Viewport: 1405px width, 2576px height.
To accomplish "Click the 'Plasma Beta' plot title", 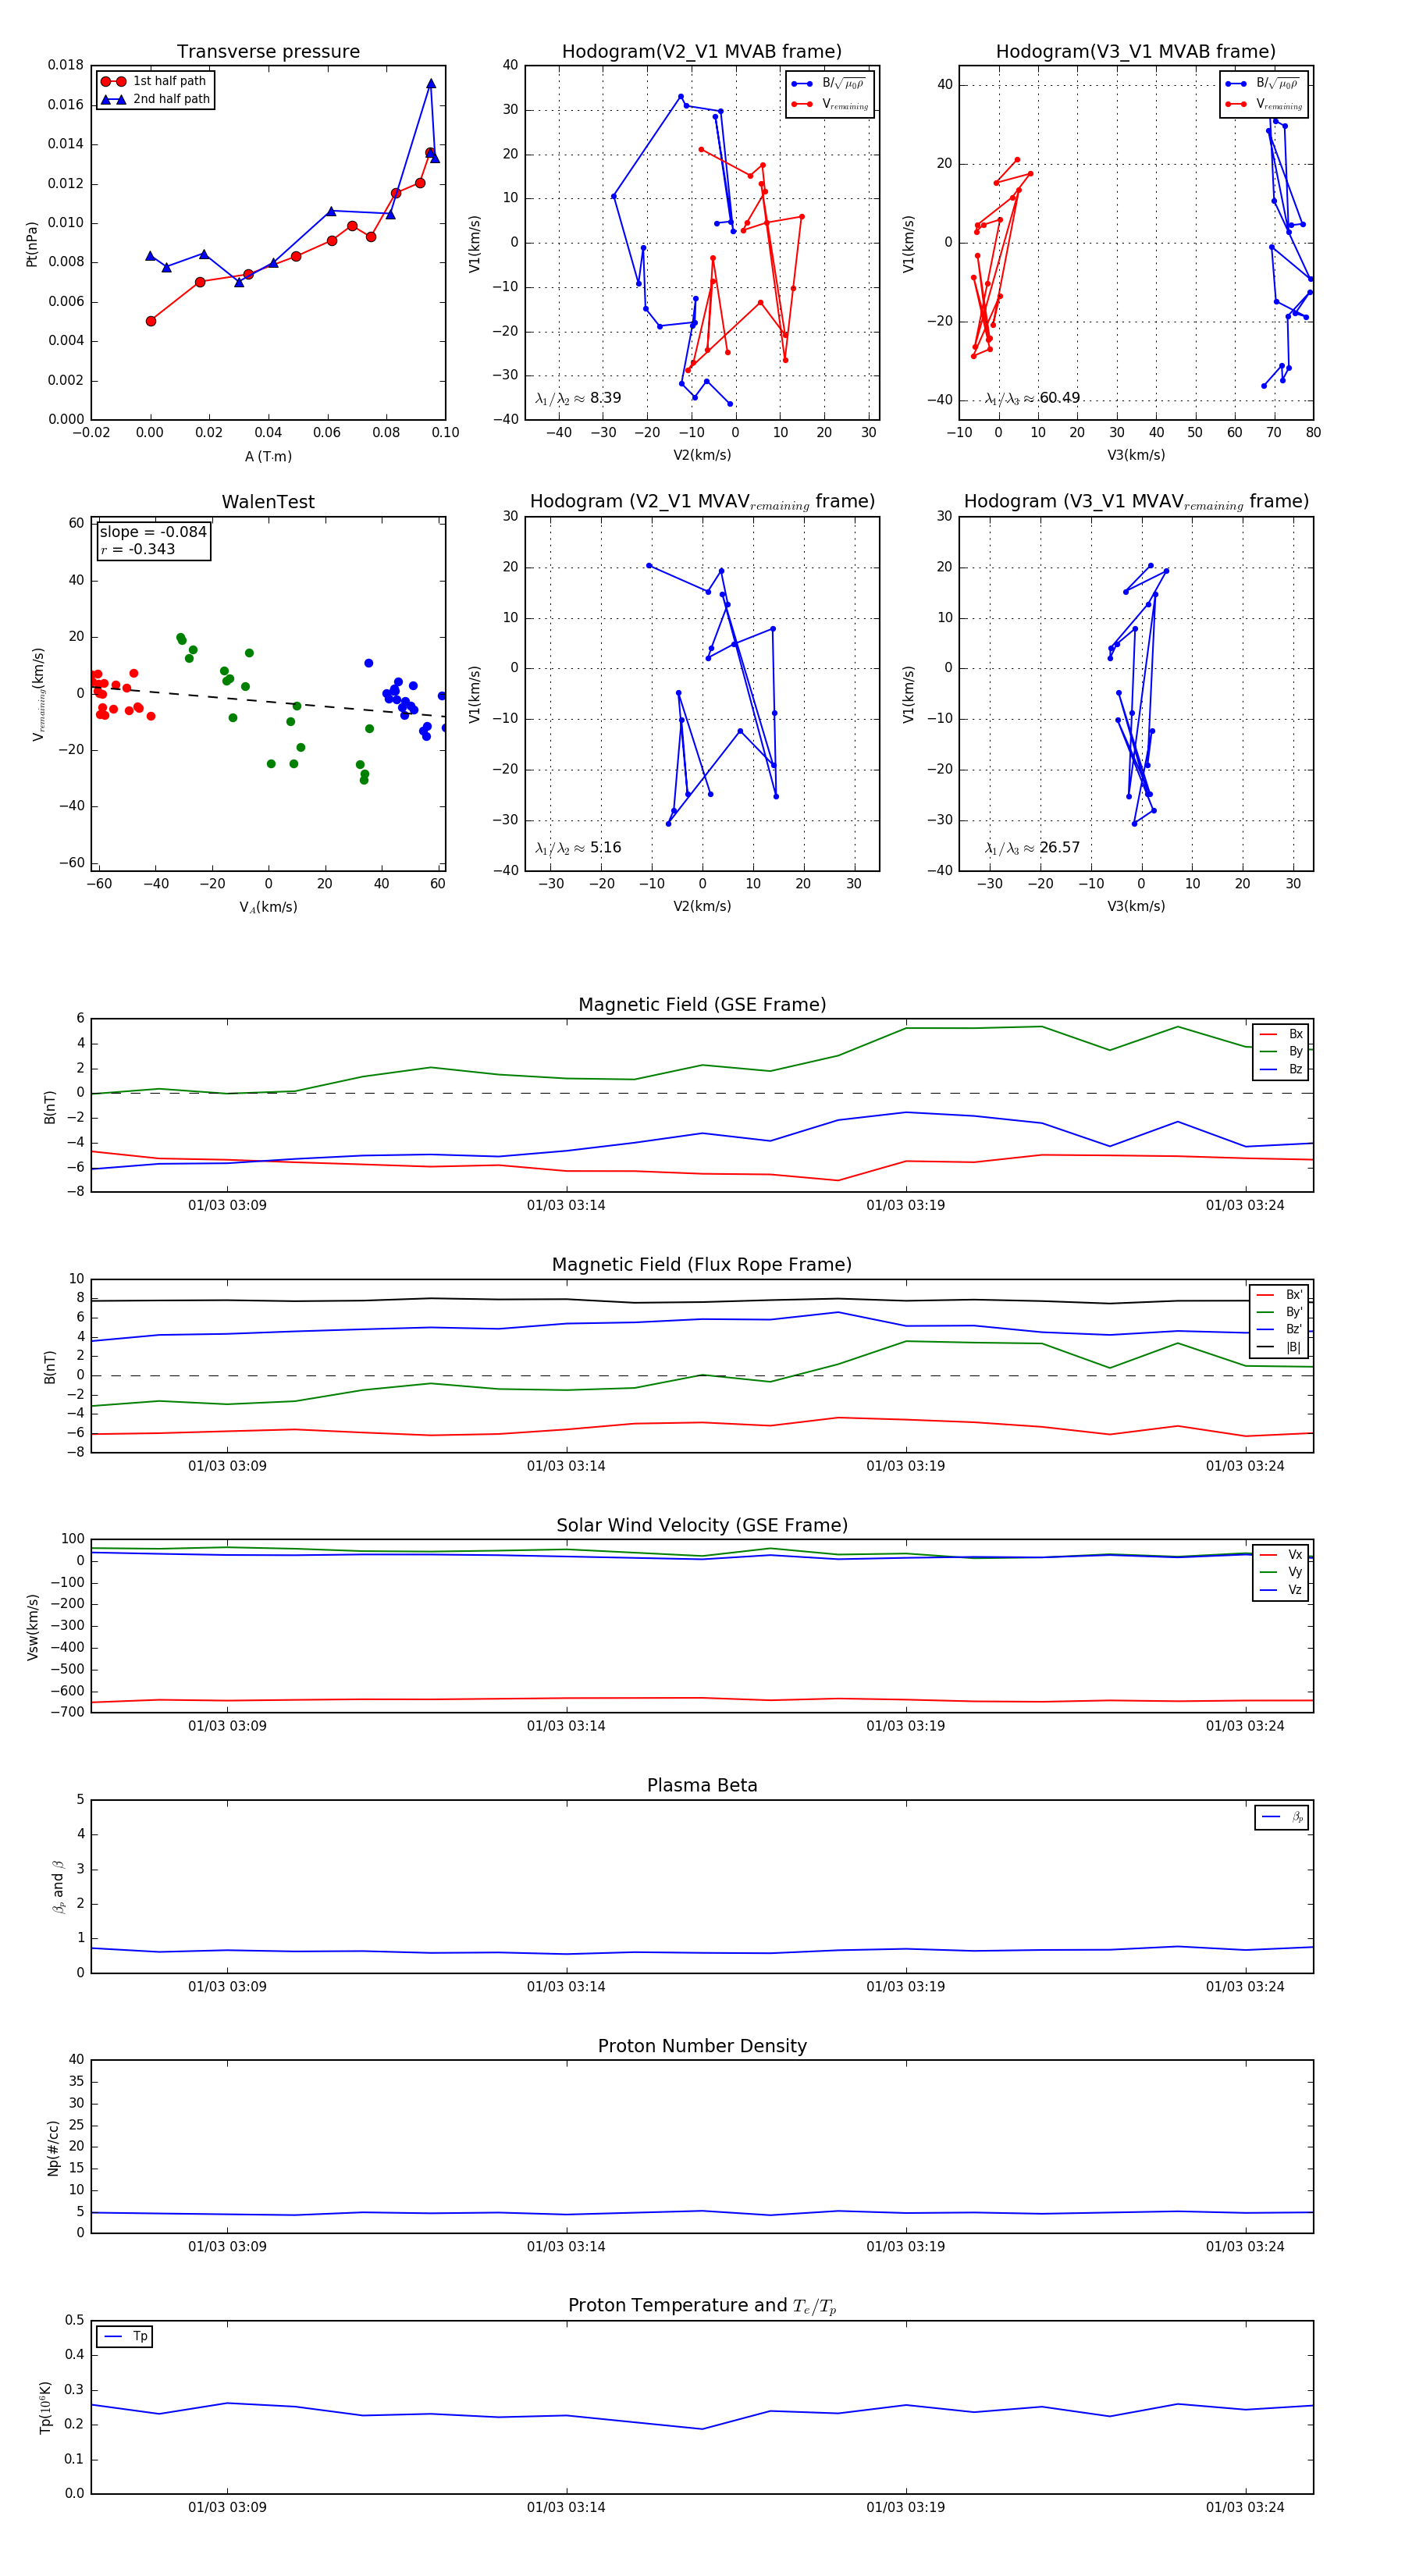I will click(x=702, y=1786).
